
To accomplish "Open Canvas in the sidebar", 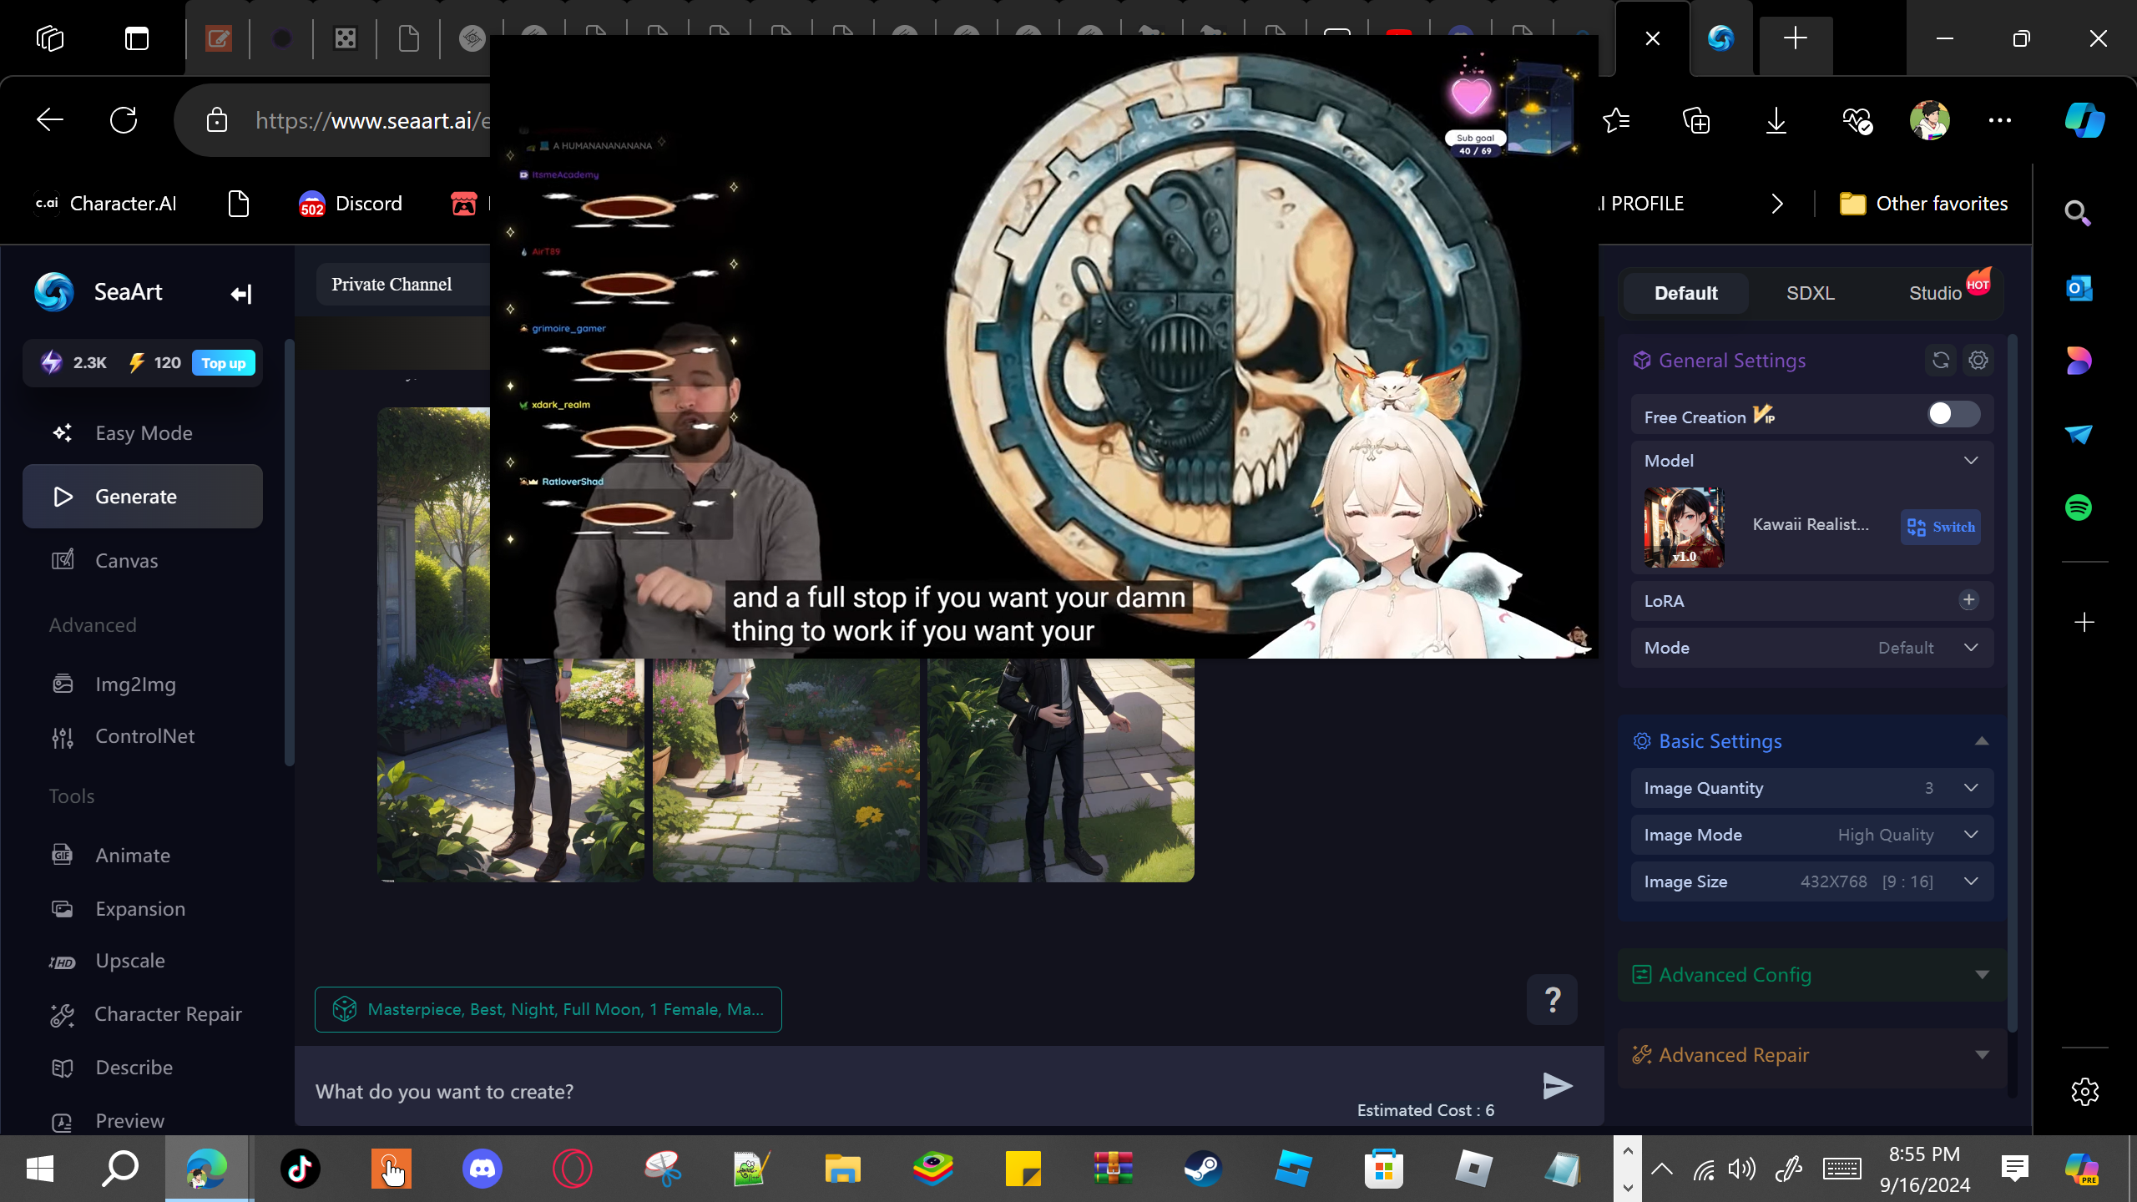I will point(143,561).
